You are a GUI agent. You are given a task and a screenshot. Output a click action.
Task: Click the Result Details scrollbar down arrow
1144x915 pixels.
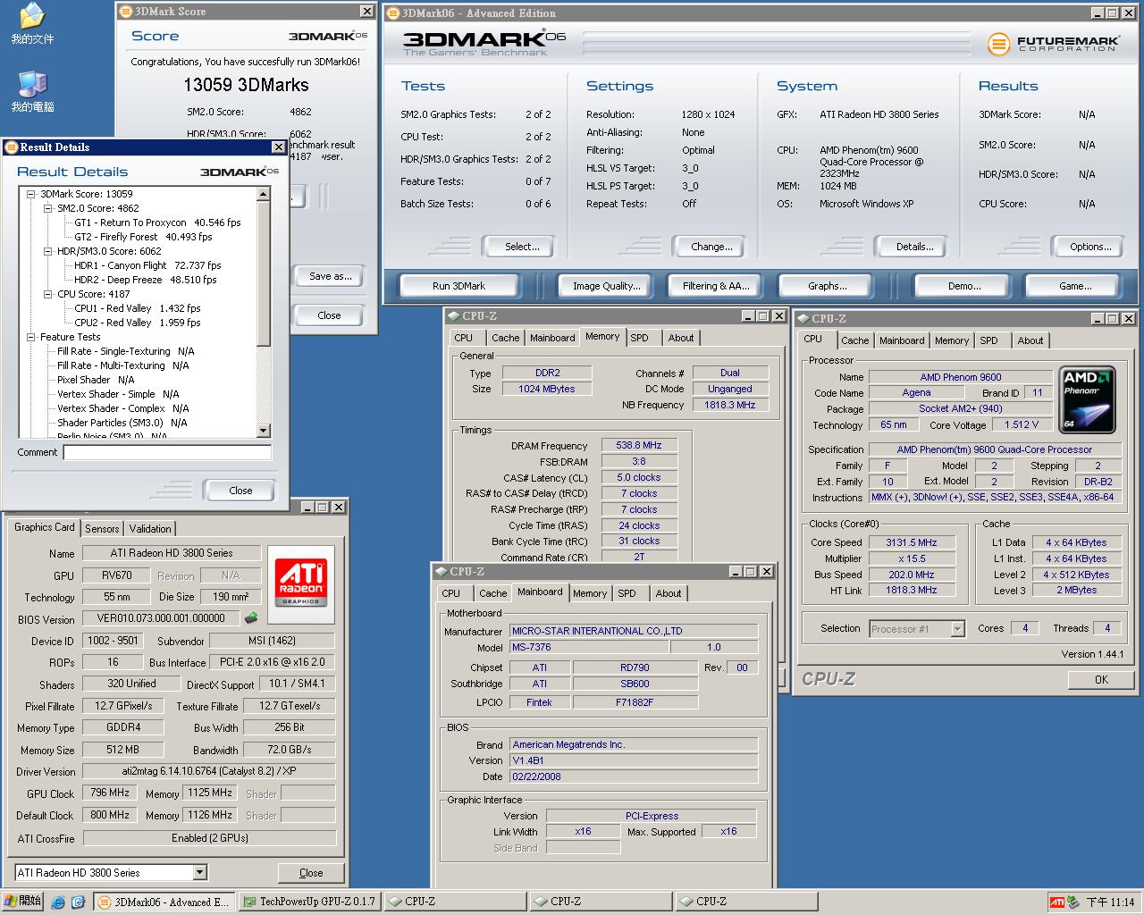tap(264, 431)
